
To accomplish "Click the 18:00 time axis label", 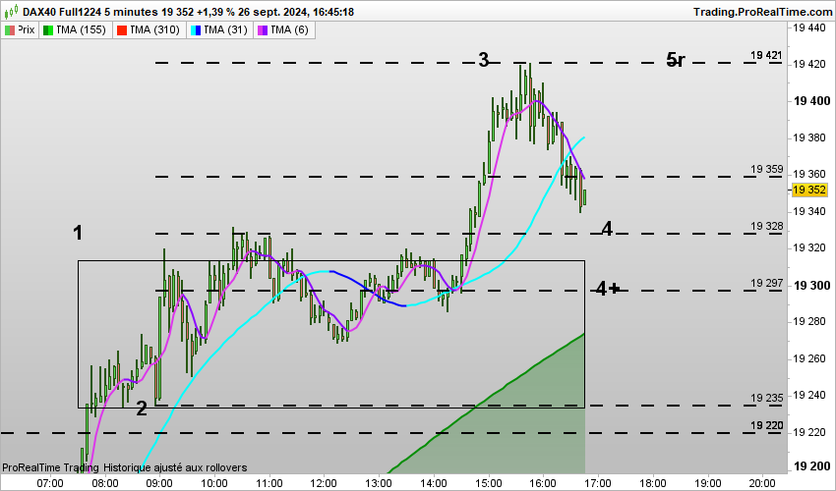I will [x=653, y=483].
